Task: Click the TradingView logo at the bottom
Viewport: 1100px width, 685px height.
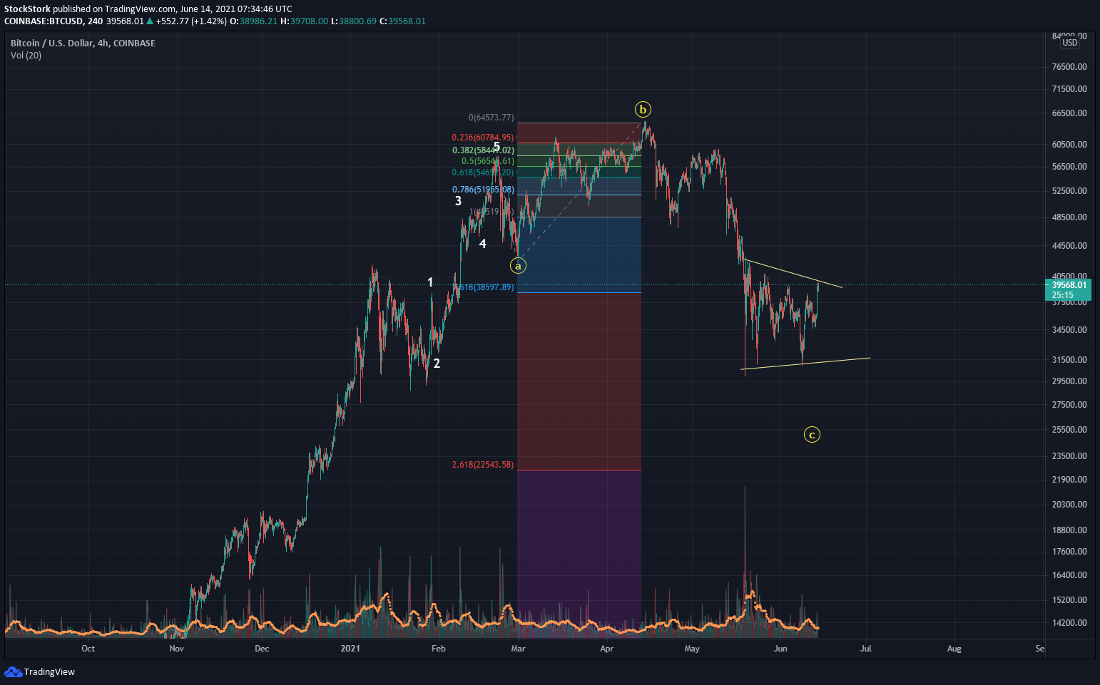Action: [39, 671]
